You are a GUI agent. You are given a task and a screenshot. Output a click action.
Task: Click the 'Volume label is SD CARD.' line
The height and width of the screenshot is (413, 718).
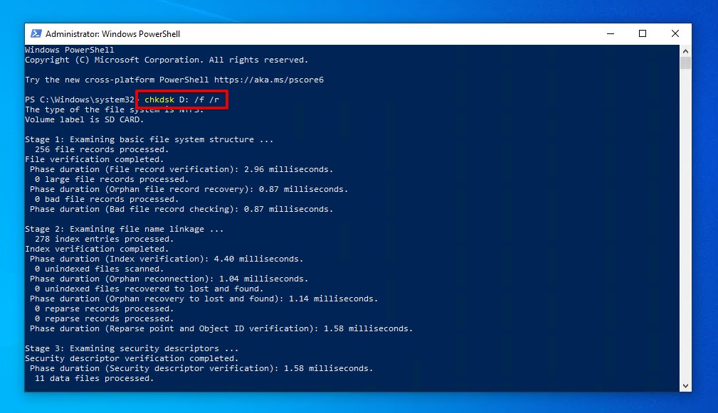coord(84,119)
